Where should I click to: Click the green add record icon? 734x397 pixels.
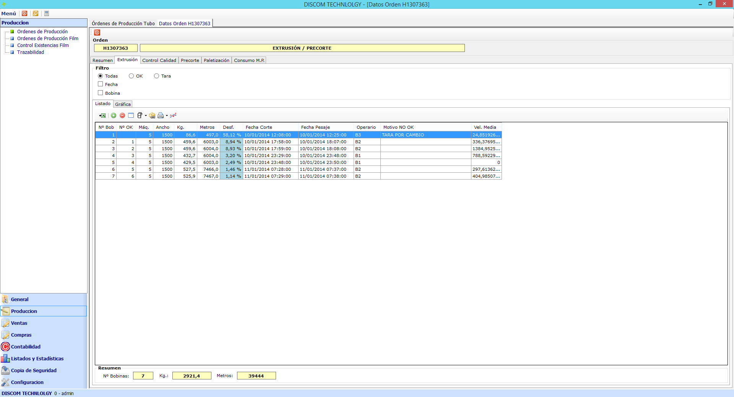[x=114, y=115]
